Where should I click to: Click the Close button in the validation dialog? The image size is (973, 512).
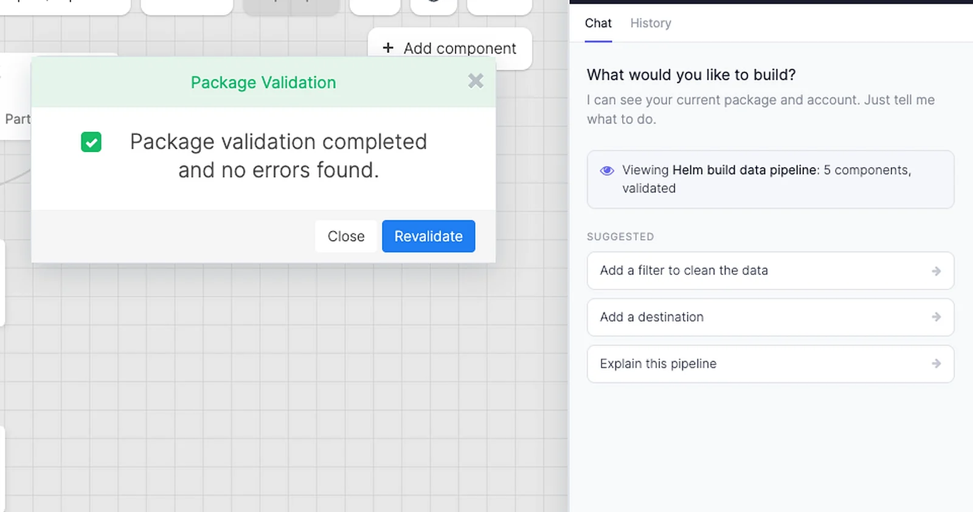click(346, 236)
